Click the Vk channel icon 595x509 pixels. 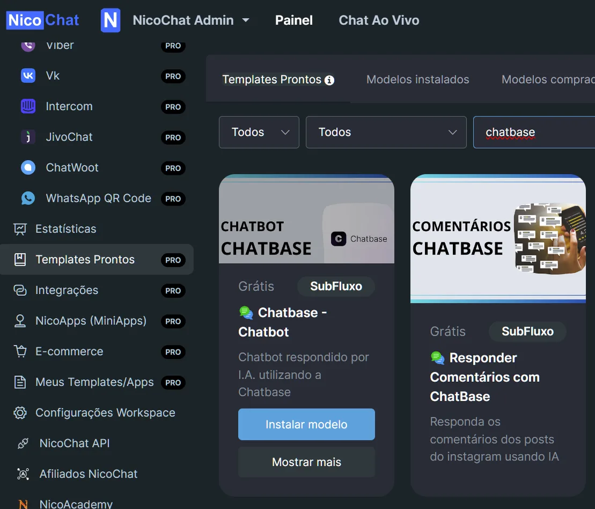tap(28, 76)
